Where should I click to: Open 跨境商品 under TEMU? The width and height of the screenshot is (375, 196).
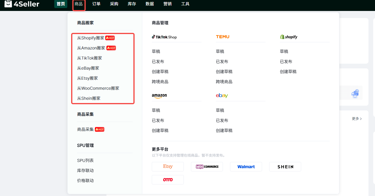pyautogui.click(x=224, y=82)
